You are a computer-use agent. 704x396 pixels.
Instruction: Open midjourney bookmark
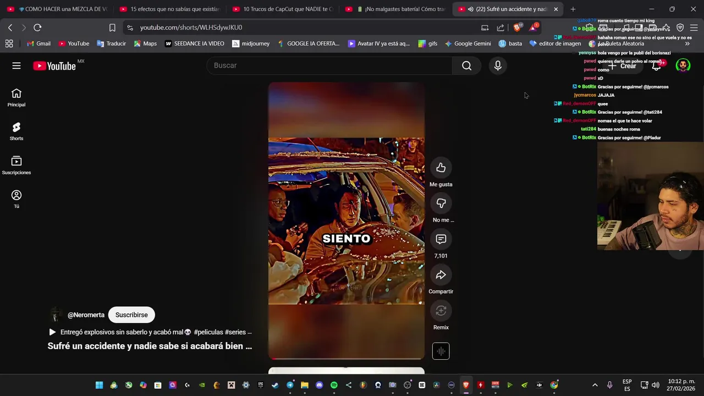[251, 43]
